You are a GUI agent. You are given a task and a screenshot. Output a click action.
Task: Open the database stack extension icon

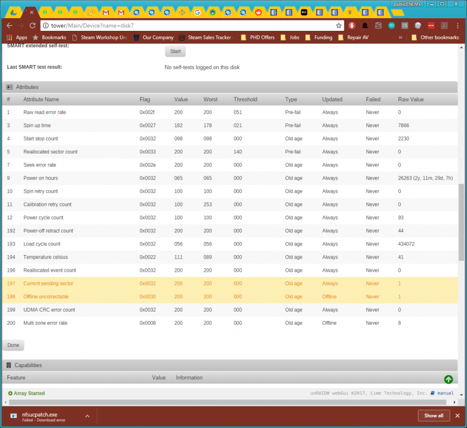pos(379,26)
